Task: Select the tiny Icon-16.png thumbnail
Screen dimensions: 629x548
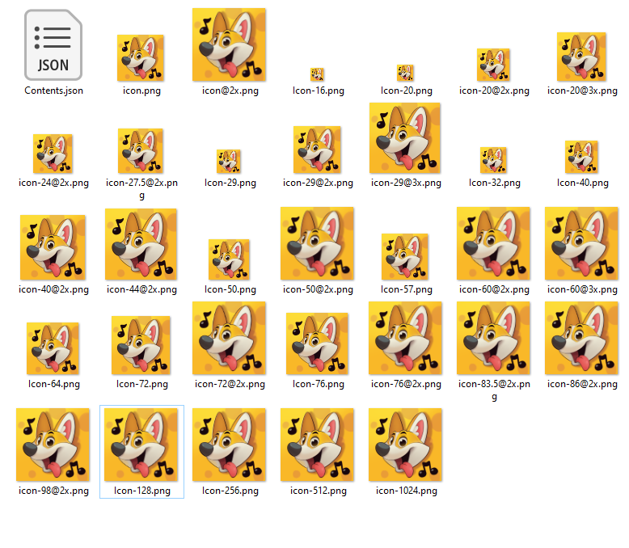Action: coord(317,74)
